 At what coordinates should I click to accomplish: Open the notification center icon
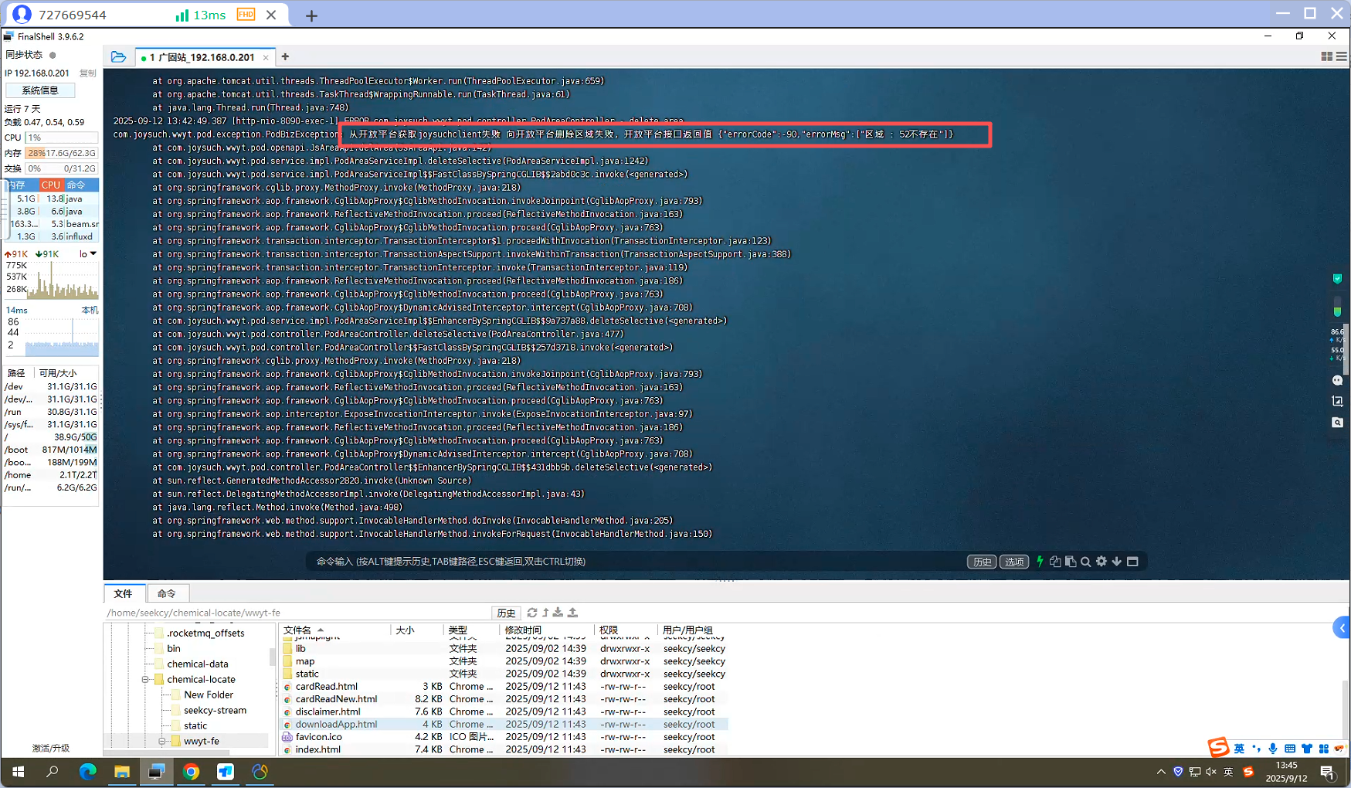(x=1327, y=772)
